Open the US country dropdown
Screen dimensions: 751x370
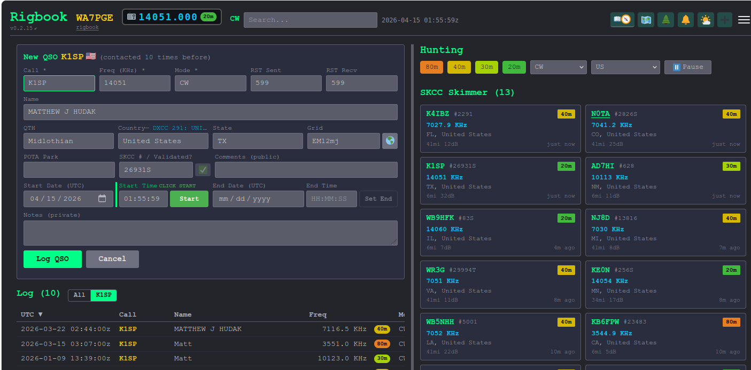click(x=625, y=67)
